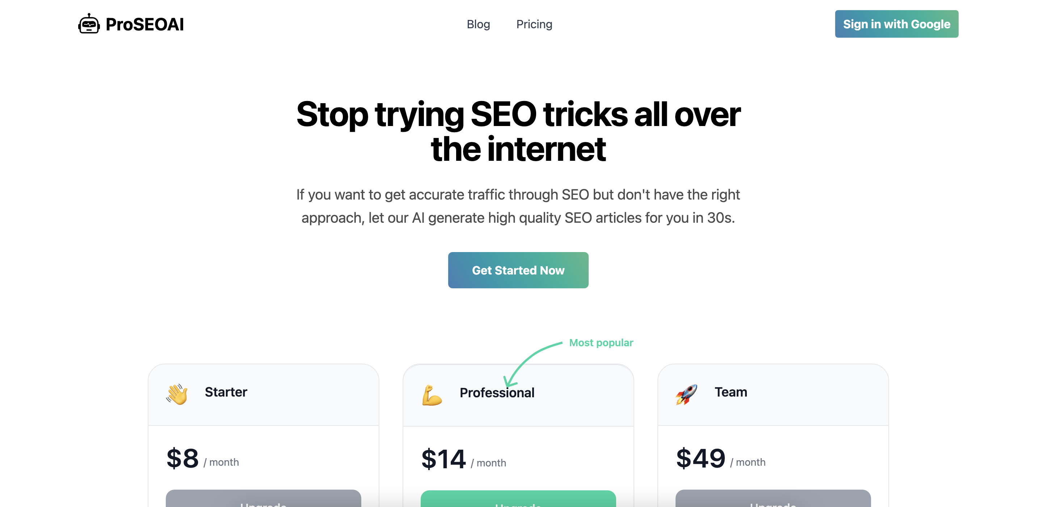Click the Blog navigation menu item
Viewport: 1039px width, 507px height.
[478, 24]
